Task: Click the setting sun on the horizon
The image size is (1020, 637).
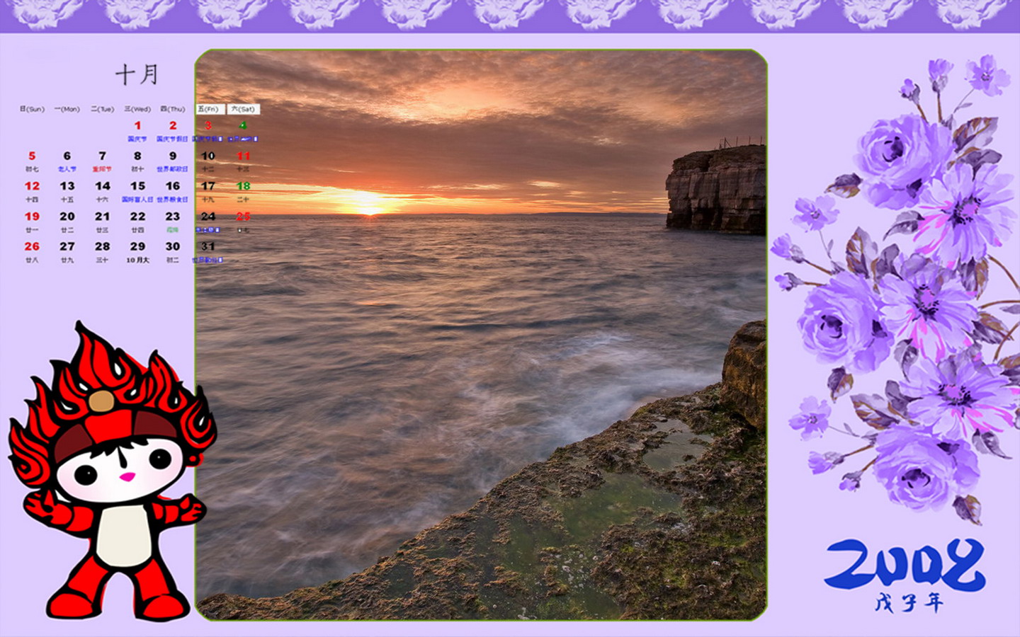Action: coord(368,205)
